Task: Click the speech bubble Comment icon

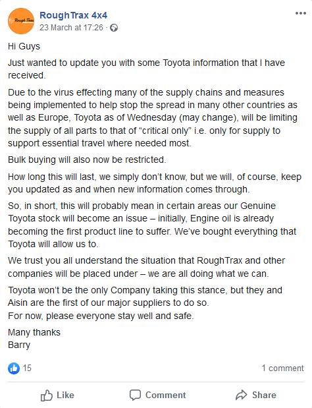Action: (x=135, y=395)
